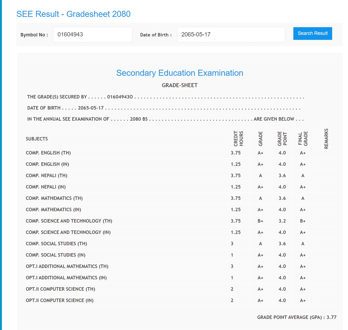348x330 pixels.
Task: Click the GRADE POINT column header
Action: pyautogui.click(x=282, y=139)
